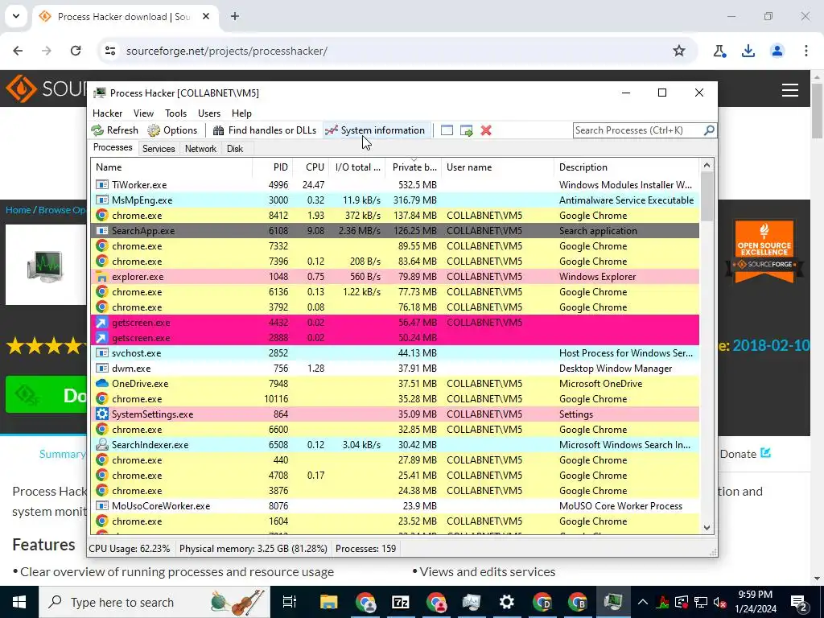Open a new Chrome tab

point(235,16)
